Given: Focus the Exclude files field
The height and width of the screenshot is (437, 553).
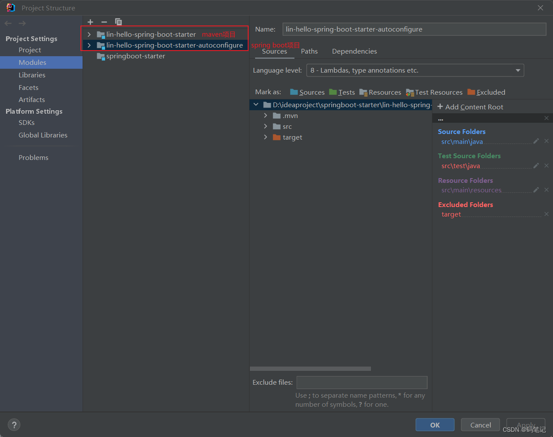Looking at the screenshot, I should (362, 383).
